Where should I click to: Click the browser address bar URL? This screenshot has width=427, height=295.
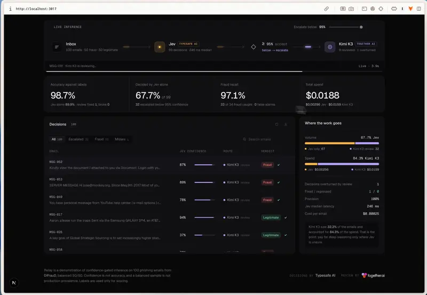click(x=36, y=9)
